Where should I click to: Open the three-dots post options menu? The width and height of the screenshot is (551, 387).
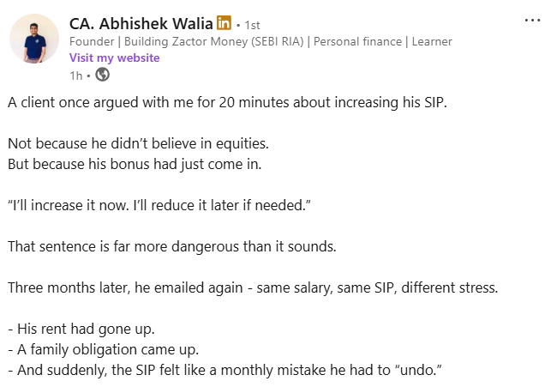coord(532,21)
